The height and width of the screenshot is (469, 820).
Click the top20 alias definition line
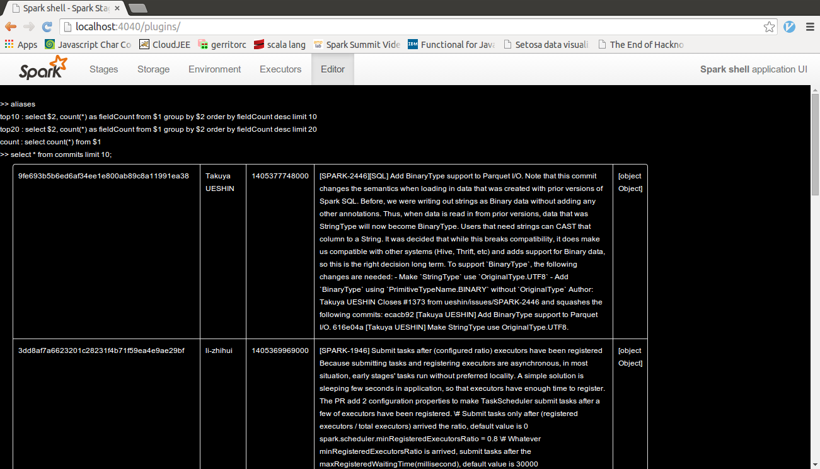click(x=158, y=129)
